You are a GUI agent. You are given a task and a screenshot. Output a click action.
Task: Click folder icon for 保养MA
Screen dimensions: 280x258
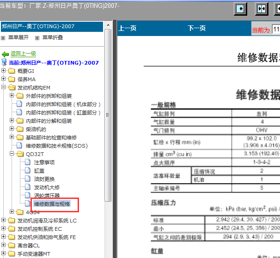pyautogui.click(x=12, y=79)
